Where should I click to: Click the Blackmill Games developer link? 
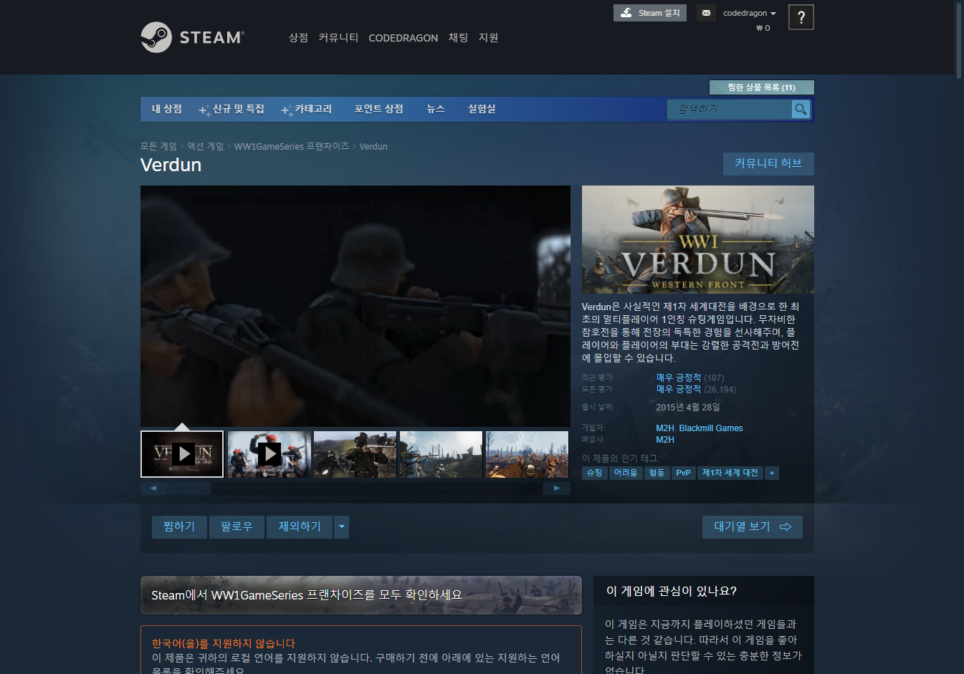coord(711,428)
